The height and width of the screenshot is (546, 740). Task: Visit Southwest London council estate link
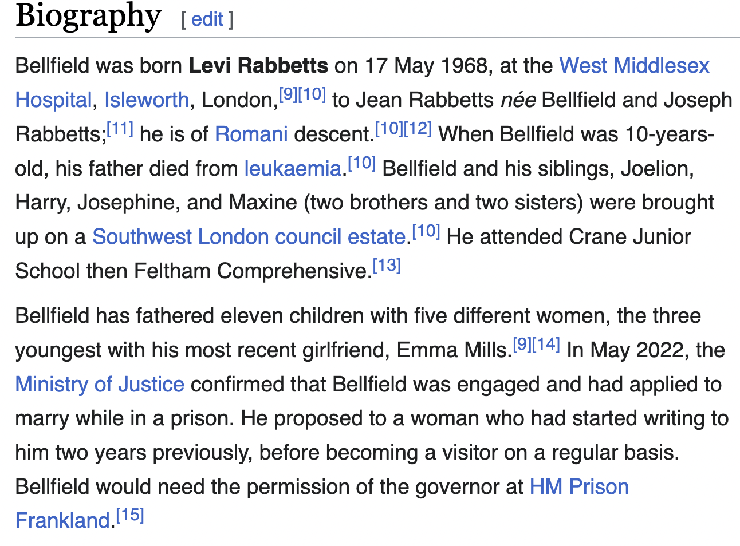click(249, 236)
